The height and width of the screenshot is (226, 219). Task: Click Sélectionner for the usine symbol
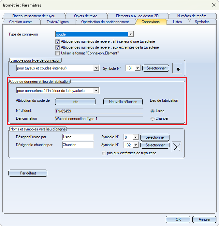(155, 137)
